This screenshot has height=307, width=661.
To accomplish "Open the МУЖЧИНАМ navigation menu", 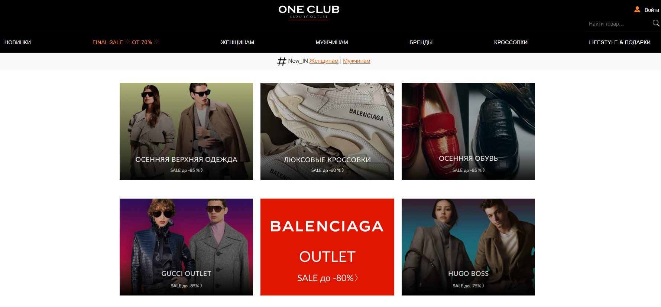I will tap(332, 42).
